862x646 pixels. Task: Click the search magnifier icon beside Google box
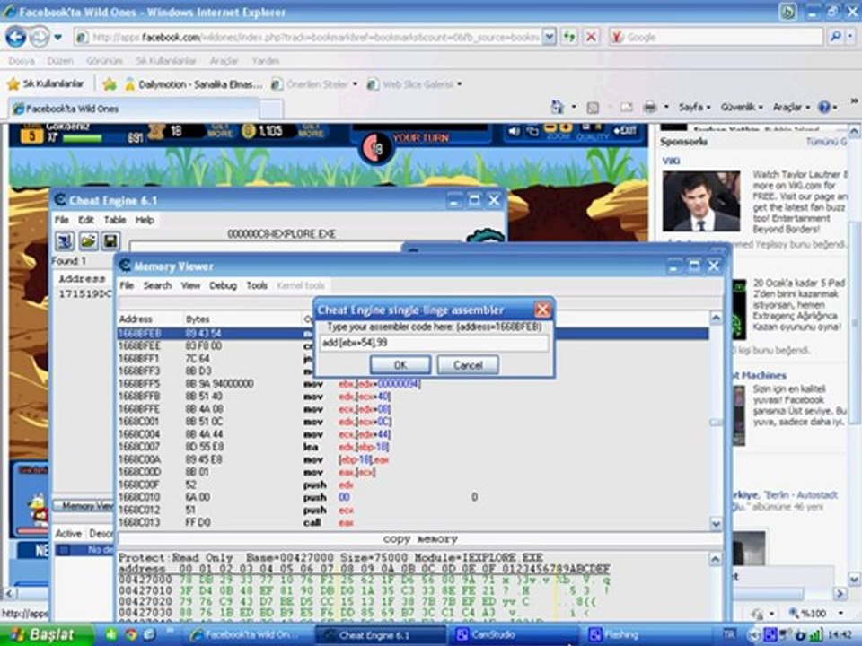click(835, 38)
